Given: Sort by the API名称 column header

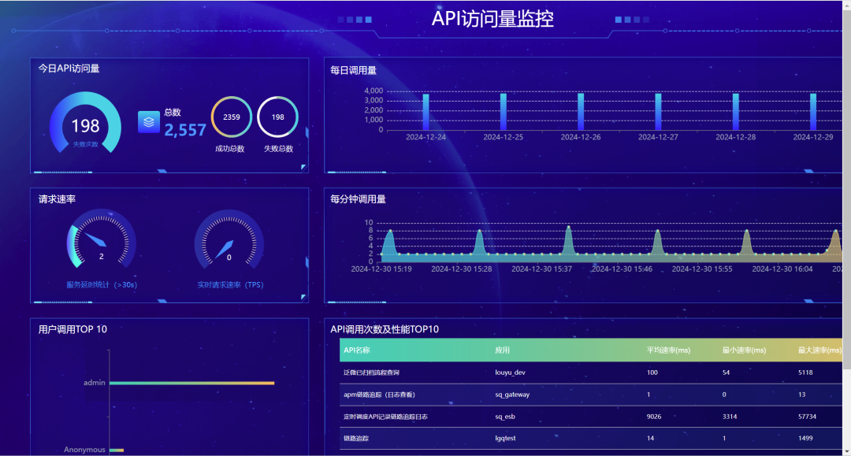Looking at the screenshot, I should 357,350.
